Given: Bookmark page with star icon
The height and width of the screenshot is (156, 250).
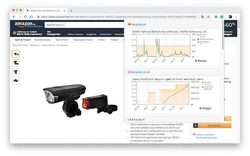Looking at the screenshot, I should pos(208,17).
